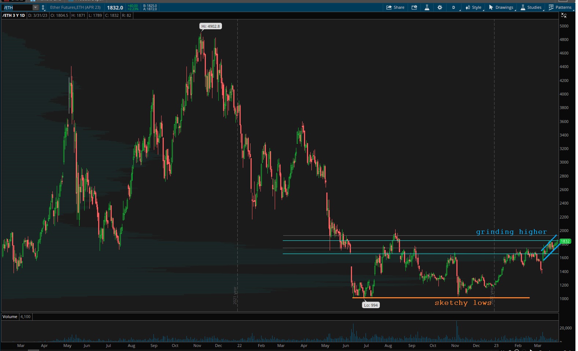Open chart settings gear icon
Screen dimensions: 578x351
pyautogui.click(x=440, y=7)
